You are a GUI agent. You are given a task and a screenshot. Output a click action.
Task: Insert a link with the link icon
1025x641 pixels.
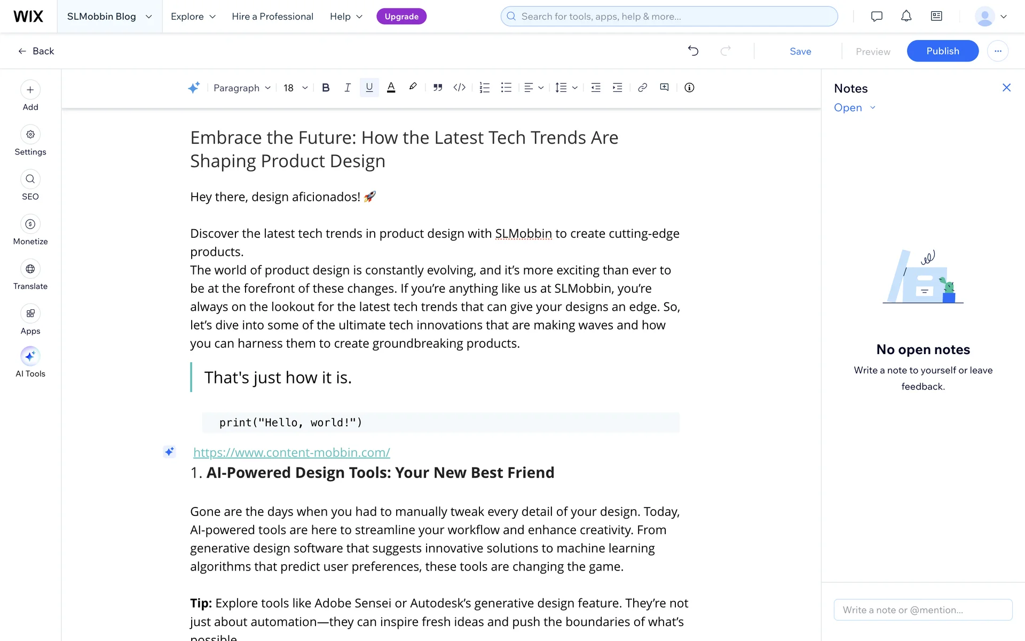[642, 88]
